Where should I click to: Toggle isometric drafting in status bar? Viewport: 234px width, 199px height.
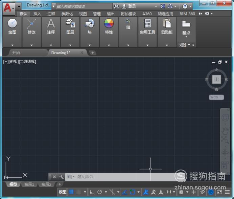[112, 192]
